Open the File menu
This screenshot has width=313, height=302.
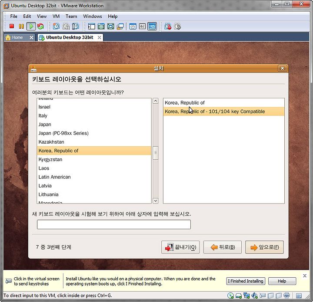click(13, 16)
